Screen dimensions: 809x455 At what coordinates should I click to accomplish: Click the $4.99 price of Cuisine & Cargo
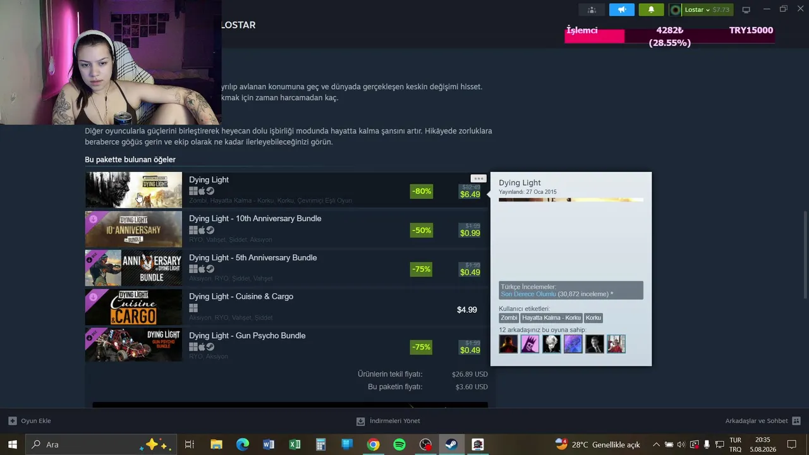[467, 310]
